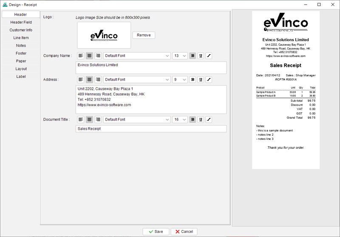Click 'Sample Product A' row in preview

tap(286, 92)
